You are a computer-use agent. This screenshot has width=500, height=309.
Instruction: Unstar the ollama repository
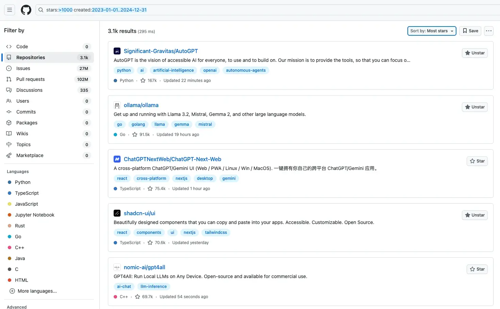474,107
